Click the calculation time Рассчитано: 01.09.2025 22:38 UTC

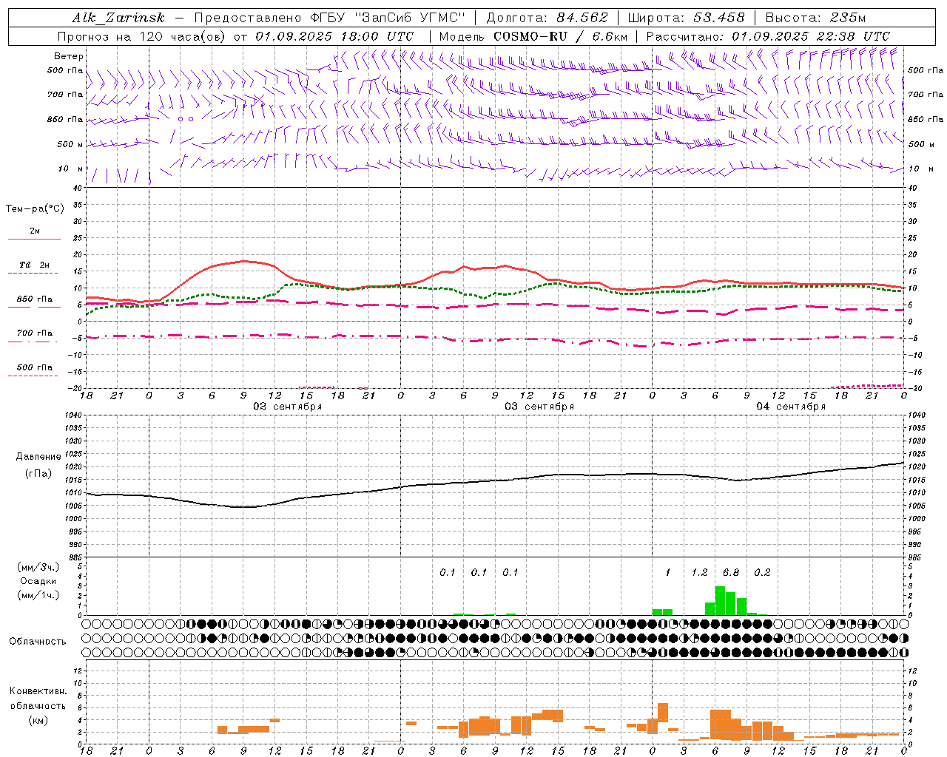click(768, 36)
